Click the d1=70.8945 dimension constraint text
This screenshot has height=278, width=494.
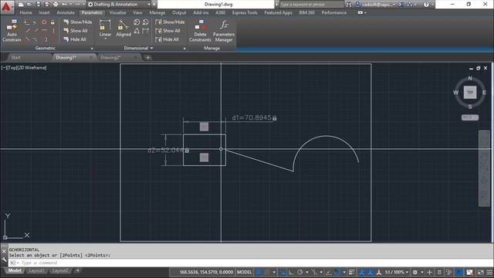pyautogui.click(x=252, y=117)
